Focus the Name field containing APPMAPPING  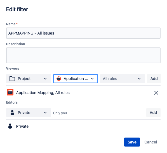tap(83, 33)
